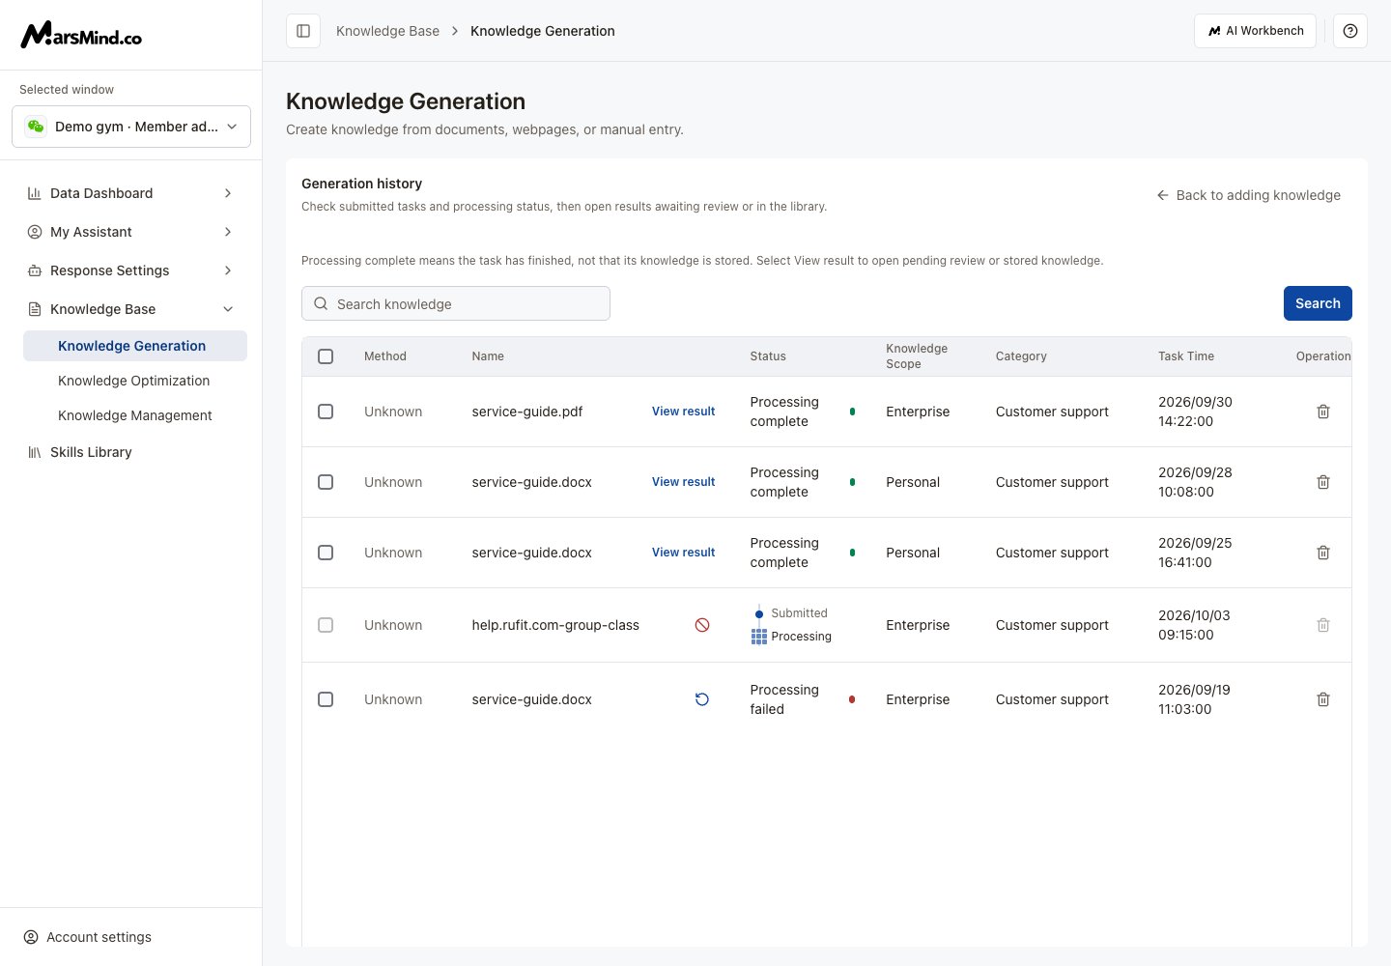The height and width of the screenshot is (966, 1391).
Task: View result for the 2026/09/25 task
Action: (x=683, y=553)
